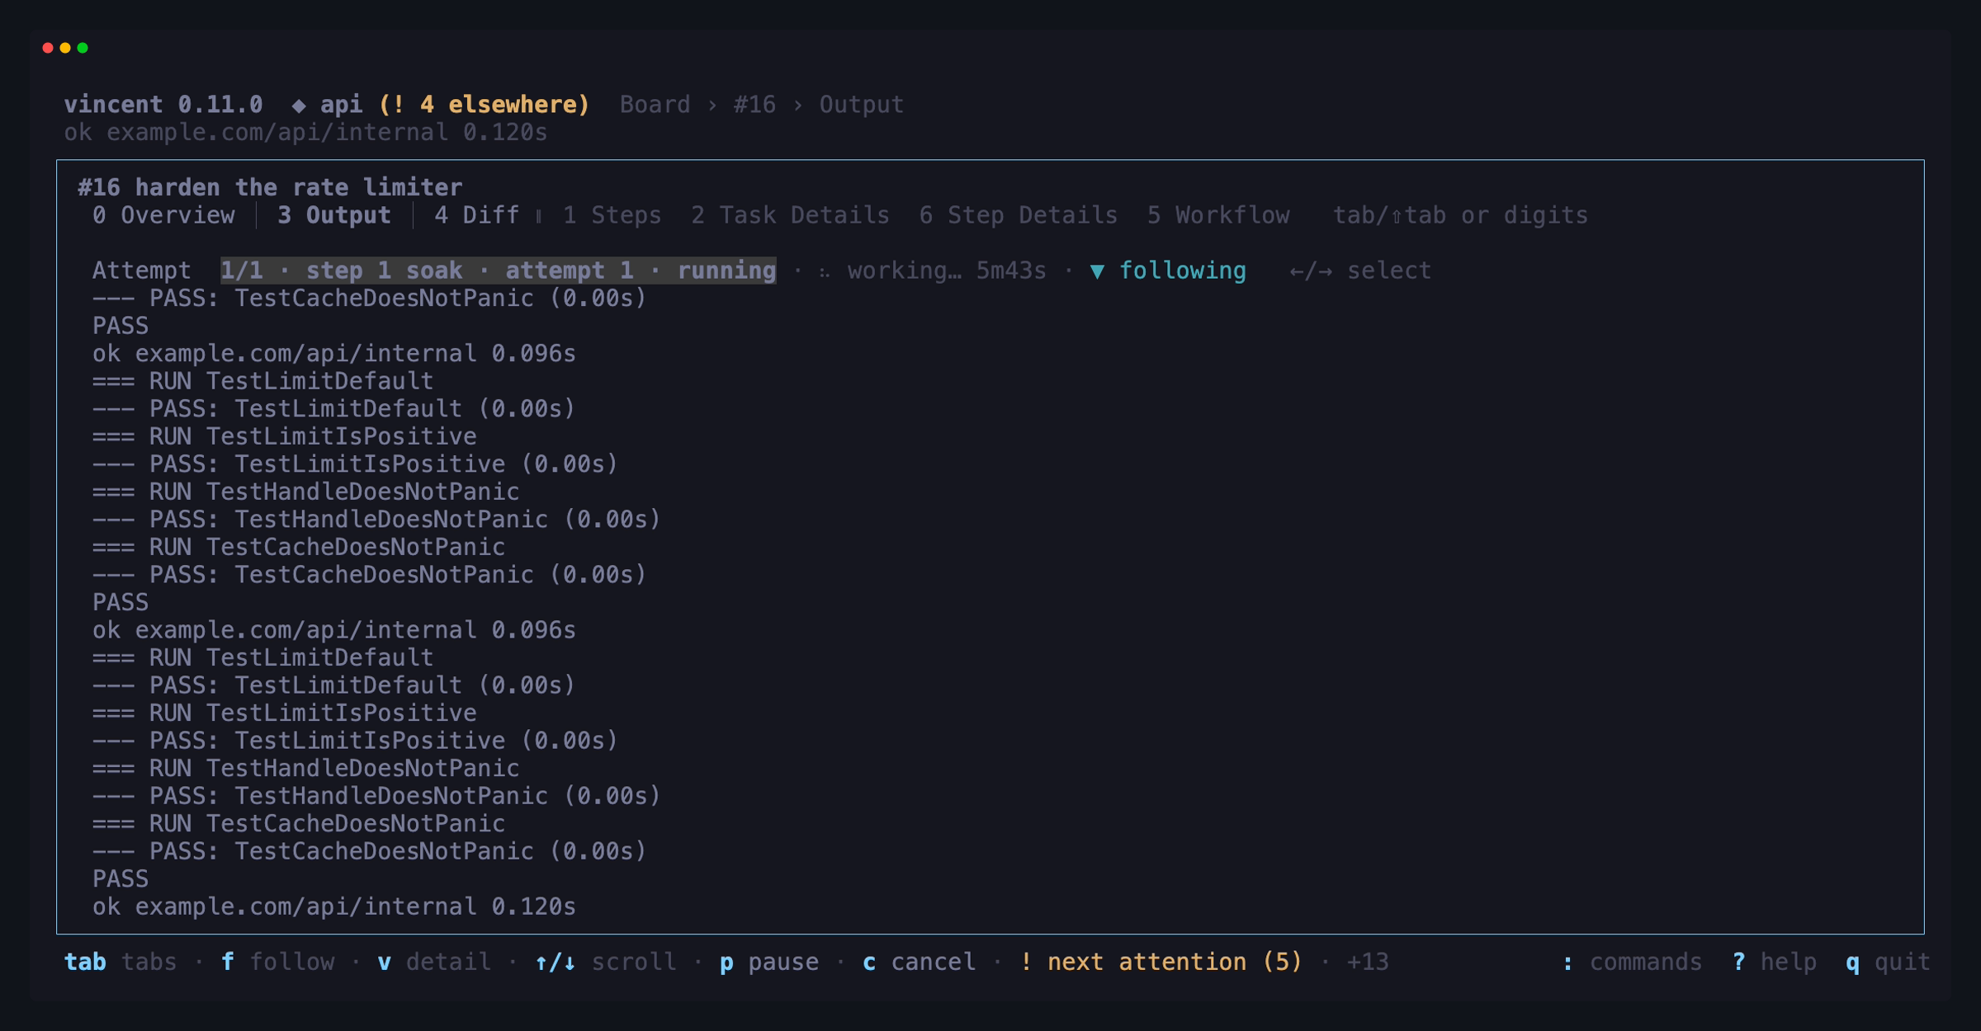Screen dimensions: 1981x1031
Task: Click the p pause shortcut
Action: click(769, 962)
